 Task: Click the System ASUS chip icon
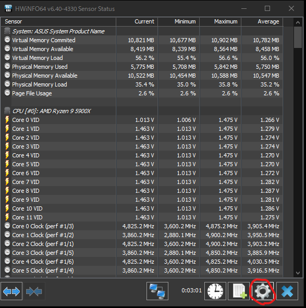(x=7, y=31)
